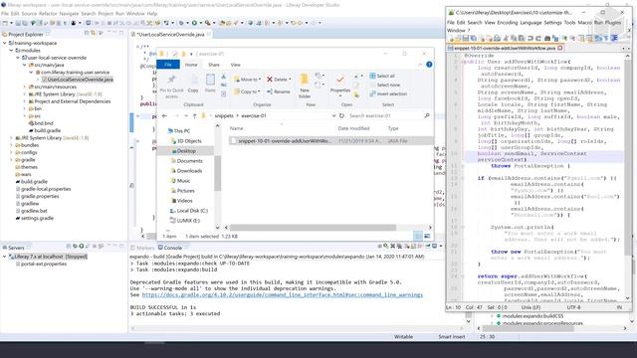Click the Rename button in File Explorer

tap(279, 91)
